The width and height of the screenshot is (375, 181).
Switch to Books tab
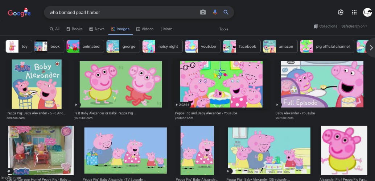click(74, 29)
